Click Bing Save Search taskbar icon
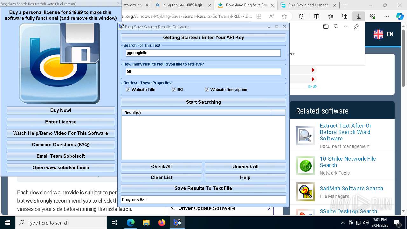Viewport: 407px width, 229px height. coord(177,223)
